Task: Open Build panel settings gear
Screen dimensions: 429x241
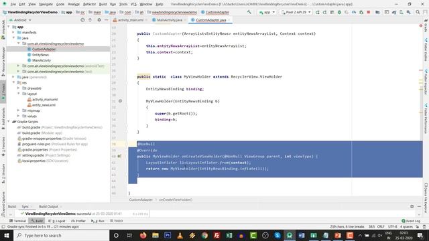Action: (412, 207)
